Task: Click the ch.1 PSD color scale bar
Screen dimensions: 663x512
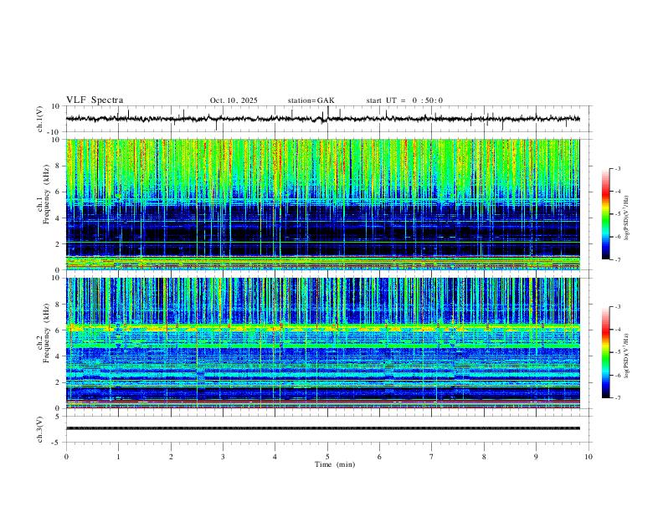Action: pyautogui.click(x=605, y=214)
